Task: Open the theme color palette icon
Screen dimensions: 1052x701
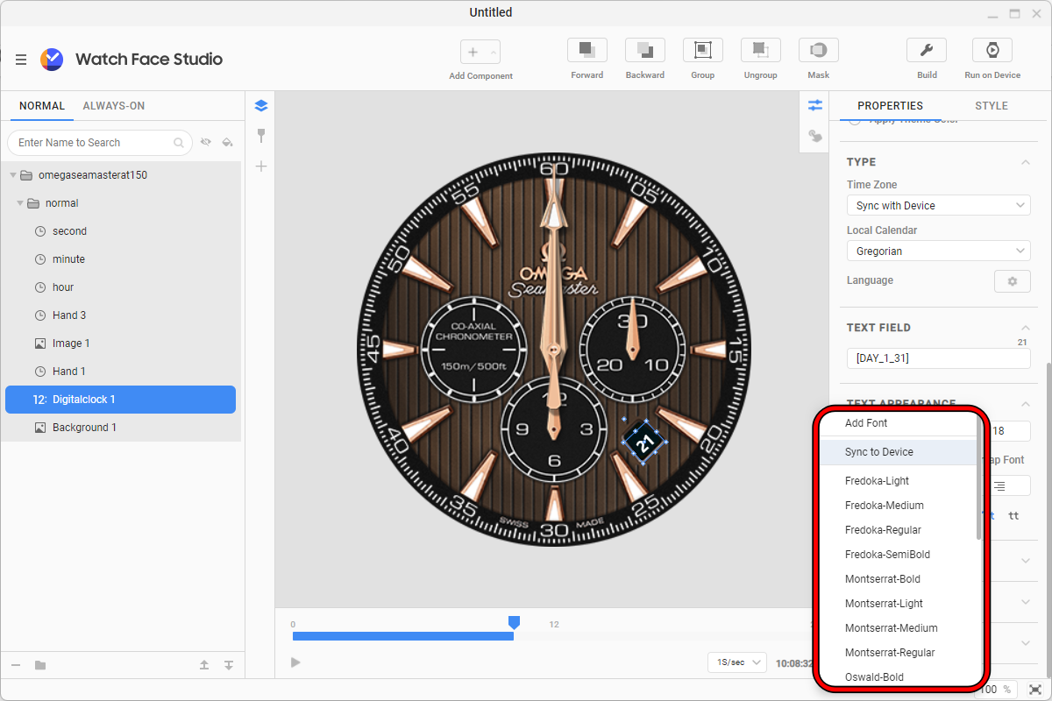Action: (x=815, y=136)
